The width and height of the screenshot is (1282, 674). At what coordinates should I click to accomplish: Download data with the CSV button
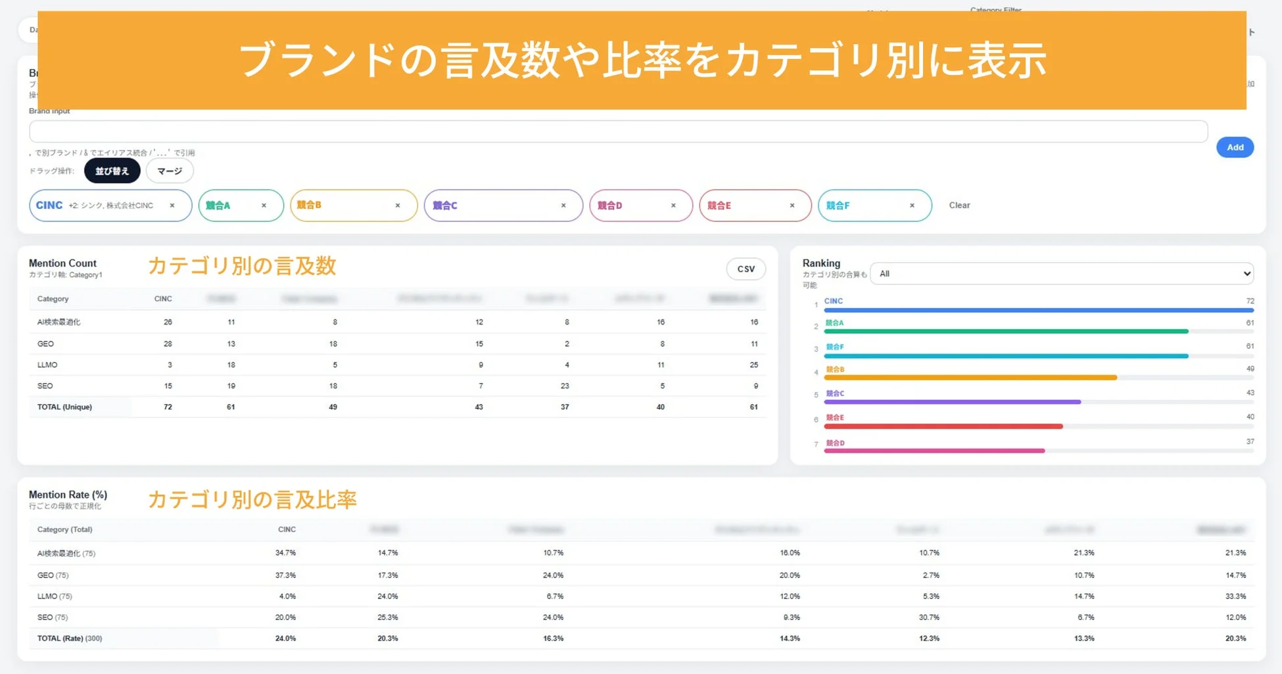pos(746,269)
